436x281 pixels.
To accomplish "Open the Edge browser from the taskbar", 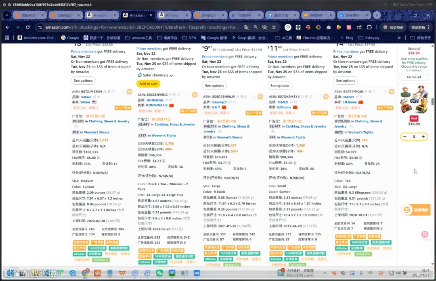I will pyautogui.click(x=73, y=273).
